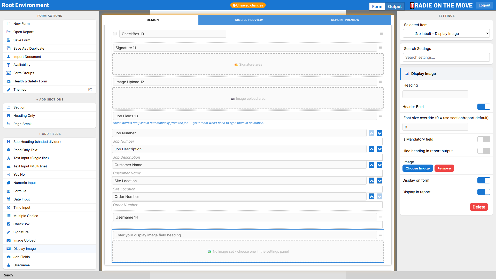496x279 pixels.
Task: Move Job Description field up
Action: [x=371, y=149]
